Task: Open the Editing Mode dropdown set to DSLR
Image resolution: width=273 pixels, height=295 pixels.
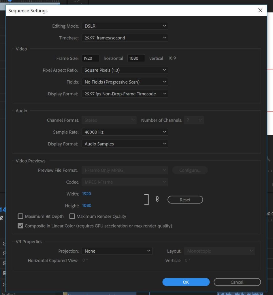Action: 125,26
